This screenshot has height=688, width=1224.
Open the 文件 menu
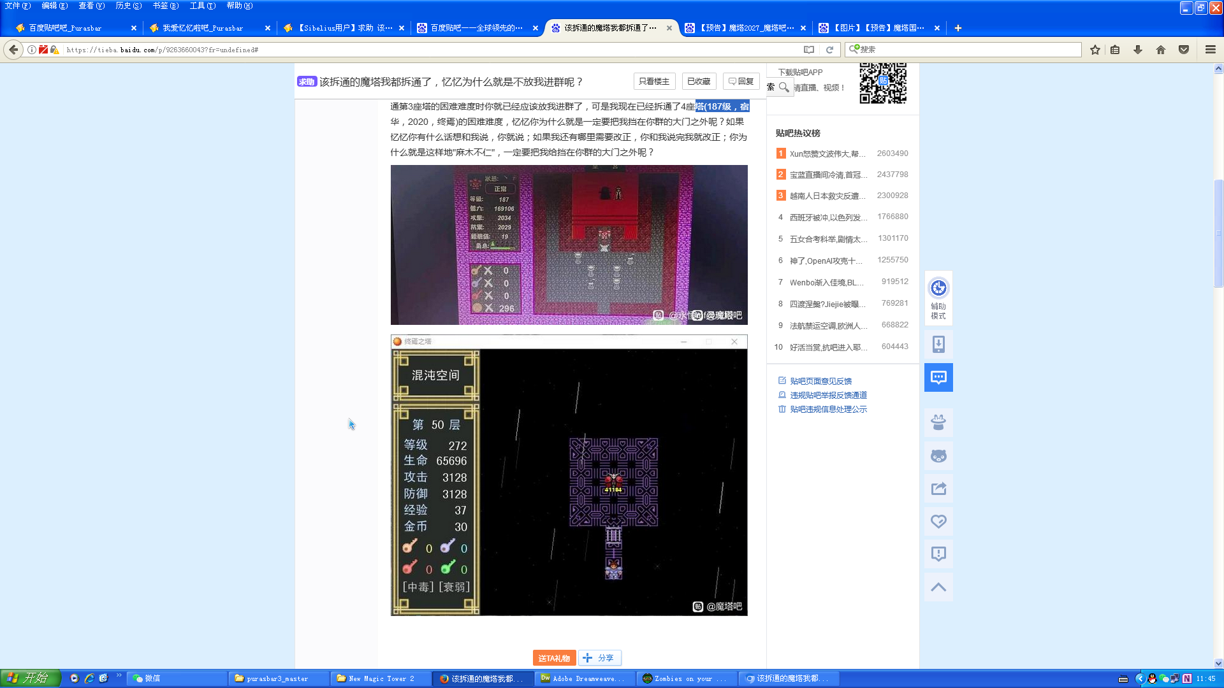tap(17, 6)
